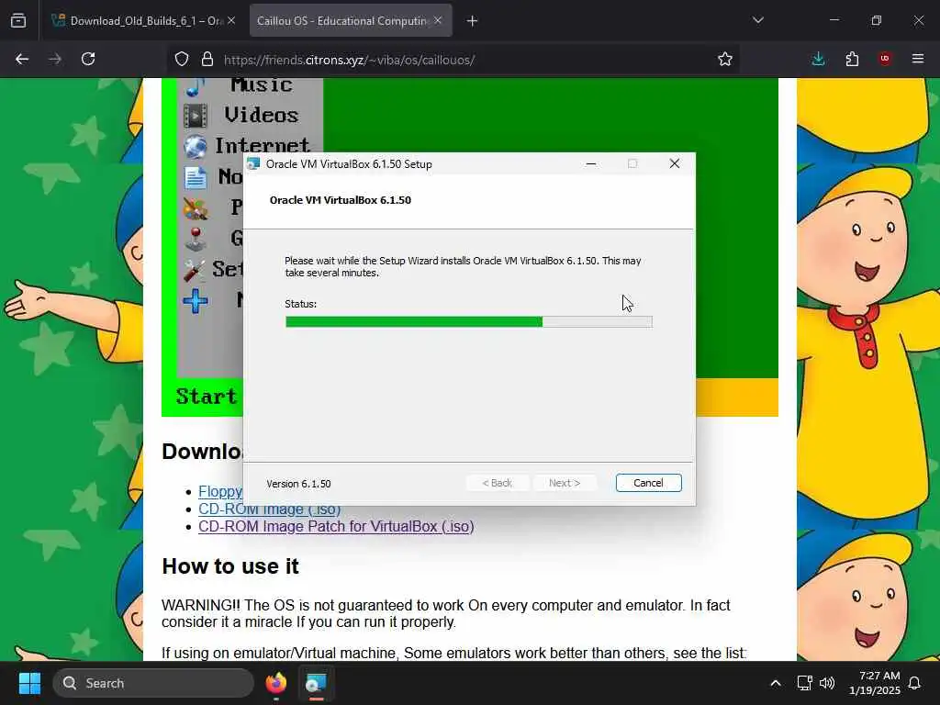Open the Firefox downloads panel

(818, 59)
